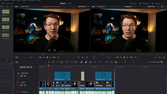Open Sound Library options (three dots)
Screen dimensions: 167x94
11,7
